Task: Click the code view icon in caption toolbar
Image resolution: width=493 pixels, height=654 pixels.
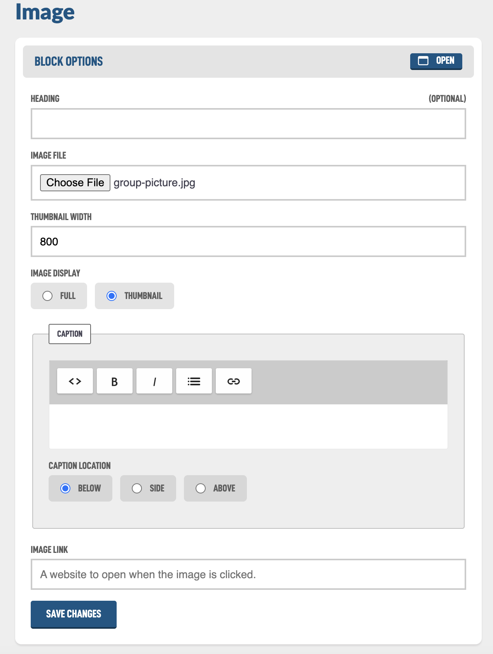Action: 75,381
